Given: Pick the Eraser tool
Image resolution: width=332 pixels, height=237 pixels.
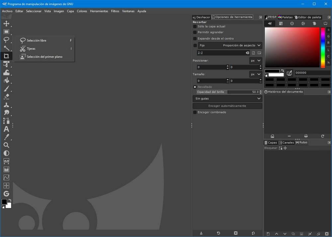Looking at the screenshot, I should [x=6, y=96].
